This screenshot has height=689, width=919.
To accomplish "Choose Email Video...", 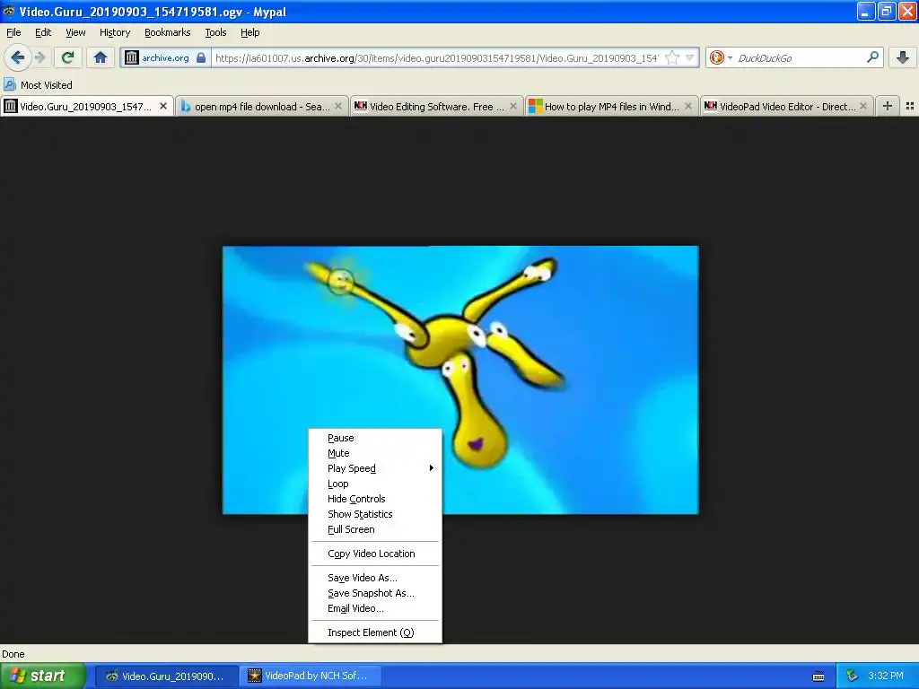I will pyautogui.click(x=375, y=608).
